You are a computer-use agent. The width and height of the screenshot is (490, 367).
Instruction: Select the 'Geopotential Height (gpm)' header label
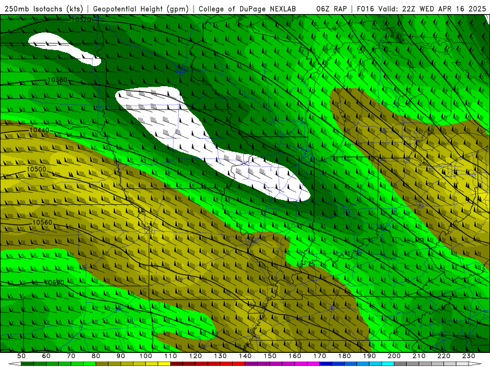coord(141,9)
